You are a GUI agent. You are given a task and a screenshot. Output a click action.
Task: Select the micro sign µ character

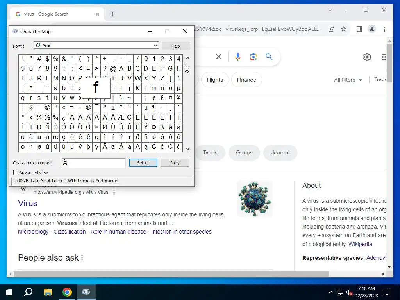[146, 108]
